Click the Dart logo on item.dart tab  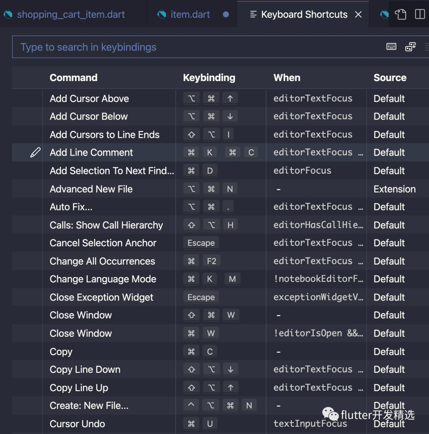(162, 14)
